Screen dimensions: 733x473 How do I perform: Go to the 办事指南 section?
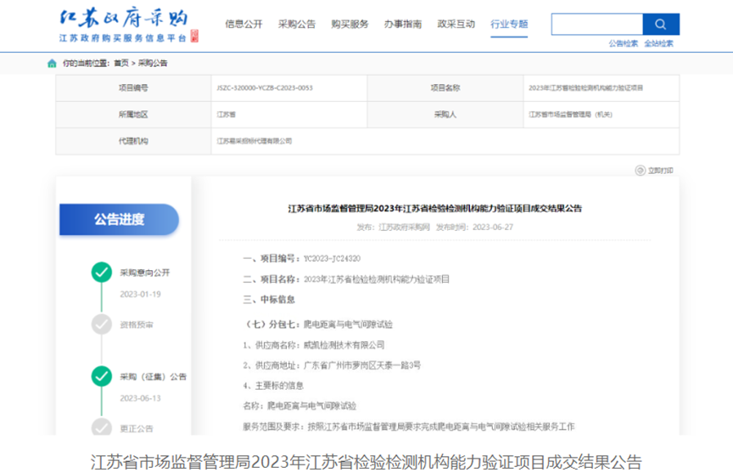point(402,25)
